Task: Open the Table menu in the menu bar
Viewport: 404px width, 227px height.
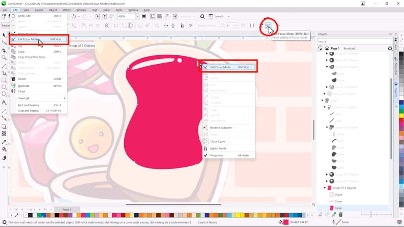Action: (x=105, y=10)
